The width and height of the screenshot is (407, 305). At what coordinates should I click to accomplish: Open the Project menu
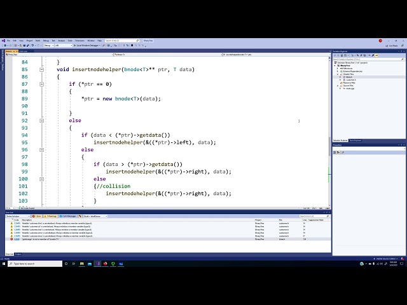(x=30, y=41)
